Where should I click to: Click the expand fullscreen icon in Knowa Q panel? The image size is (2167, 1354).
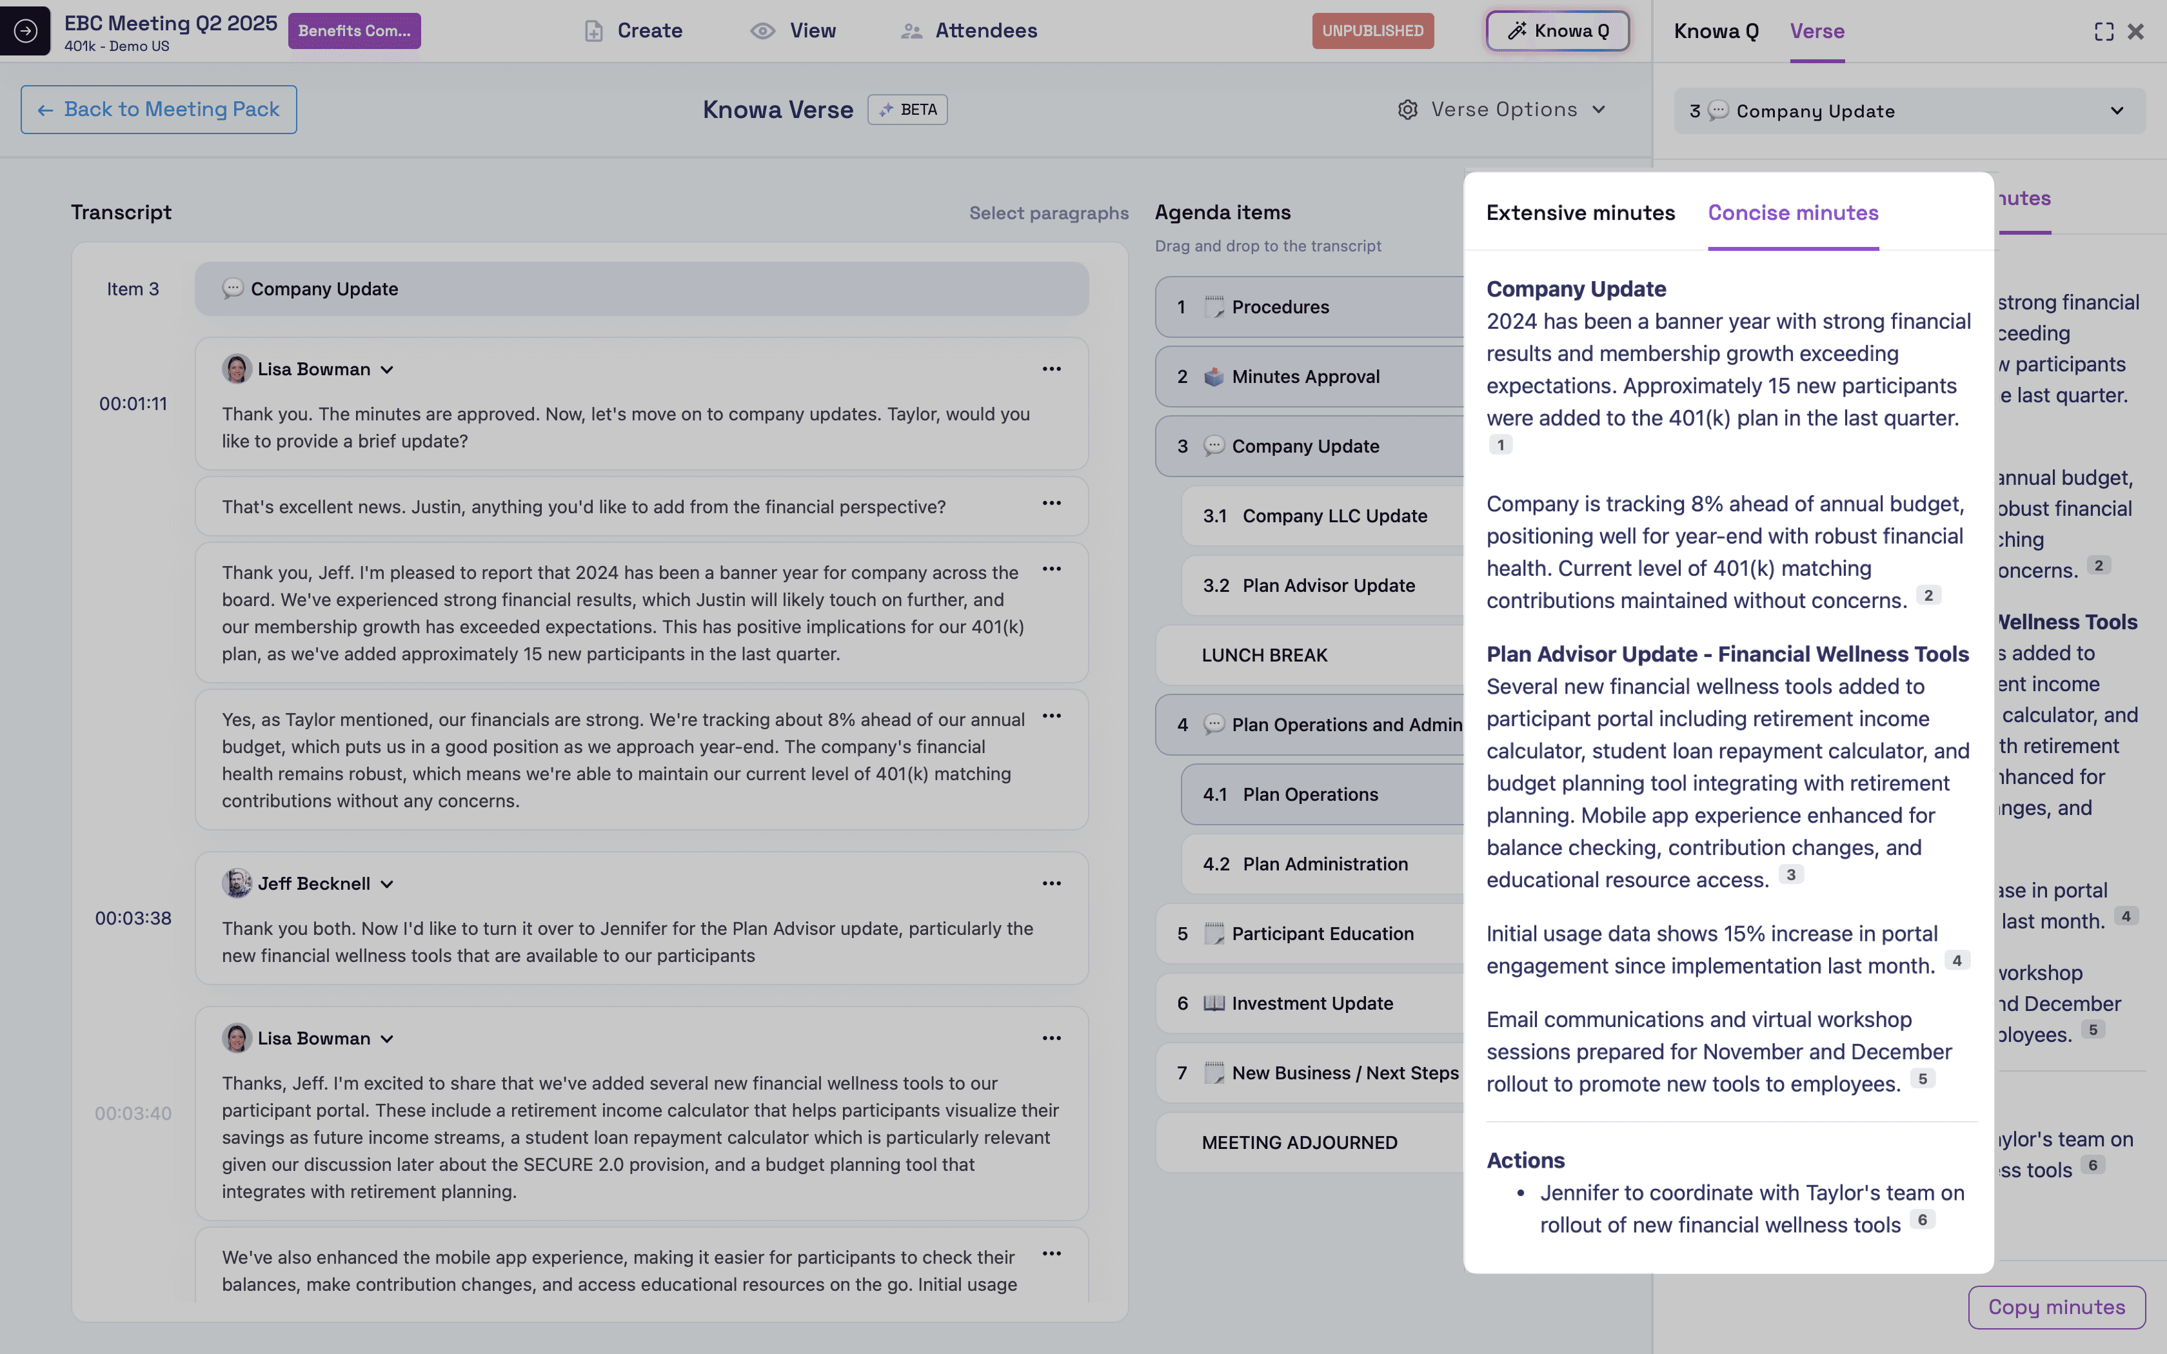pyautogui.click(x=2103, y=32)
